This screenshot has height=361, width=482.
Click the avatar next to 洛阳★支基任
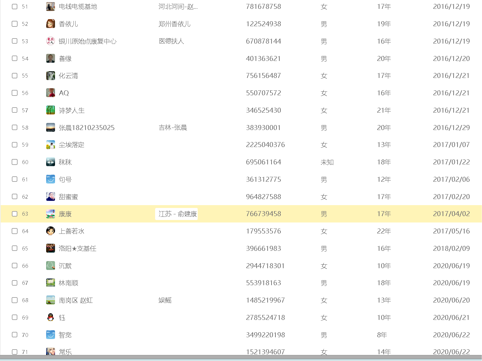[50, 248]
